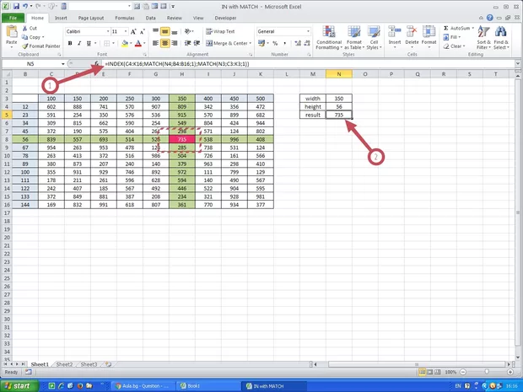This screenshot has width=523, height=392.
Task: Click the Orientation text angle icon
Action: click(188, 32)
